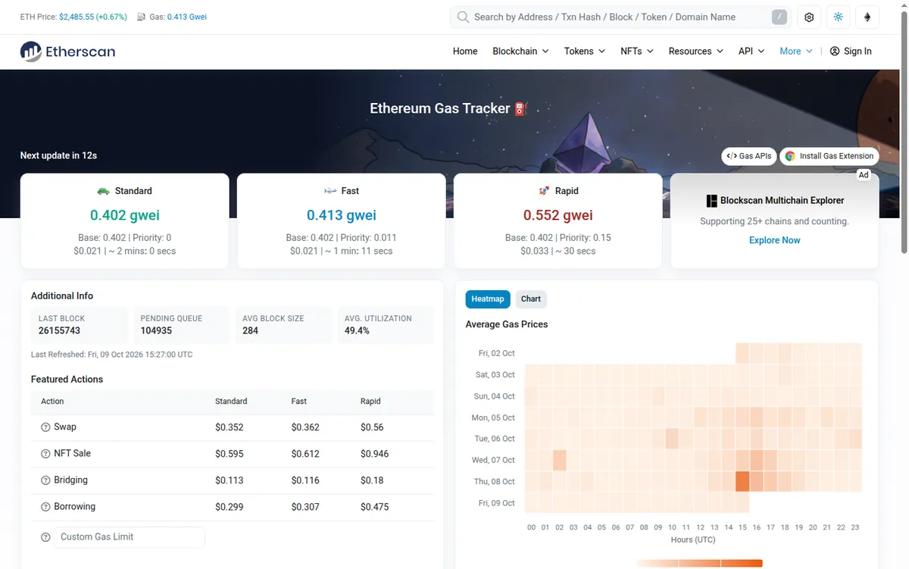
Task: Click the Rapid 0.552 gwei value
Action: 558,215
